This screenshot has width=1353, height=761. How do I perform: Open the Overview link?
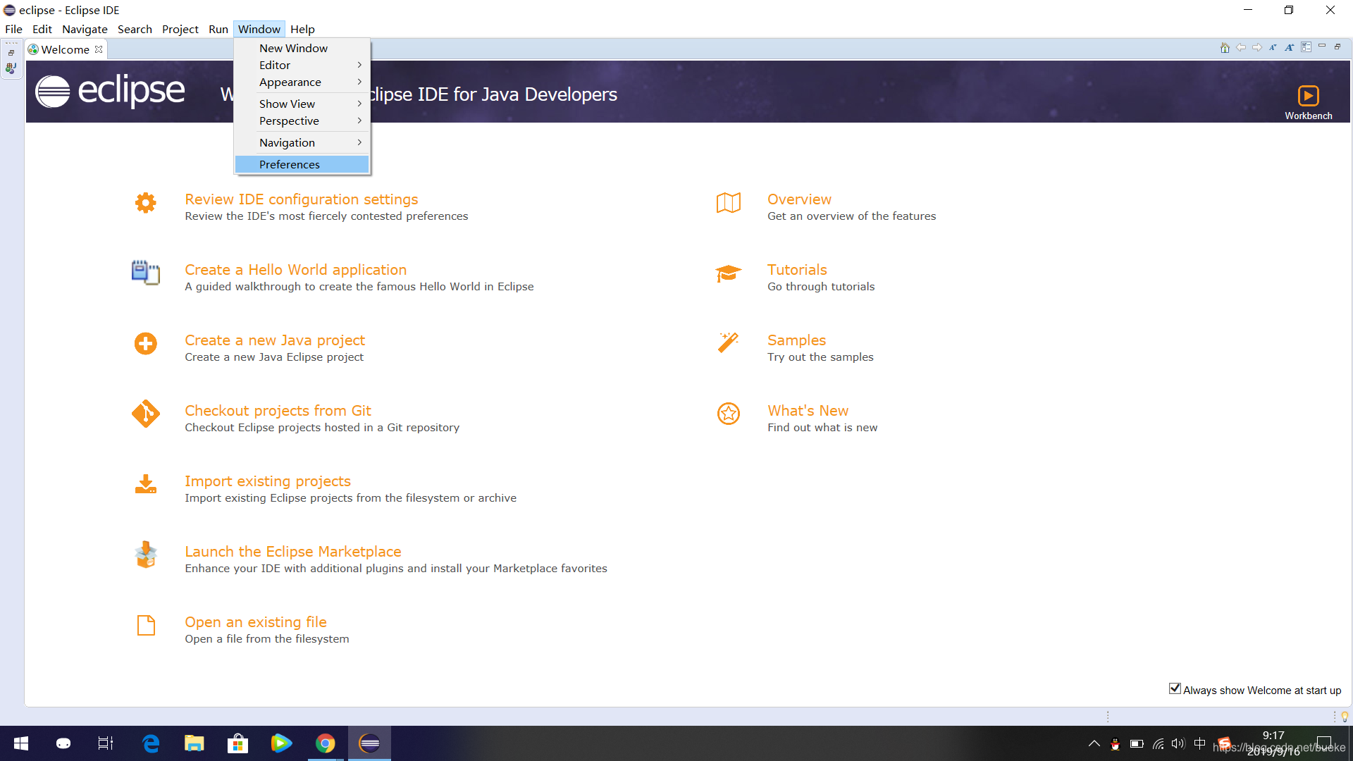(x=799, y=199)
